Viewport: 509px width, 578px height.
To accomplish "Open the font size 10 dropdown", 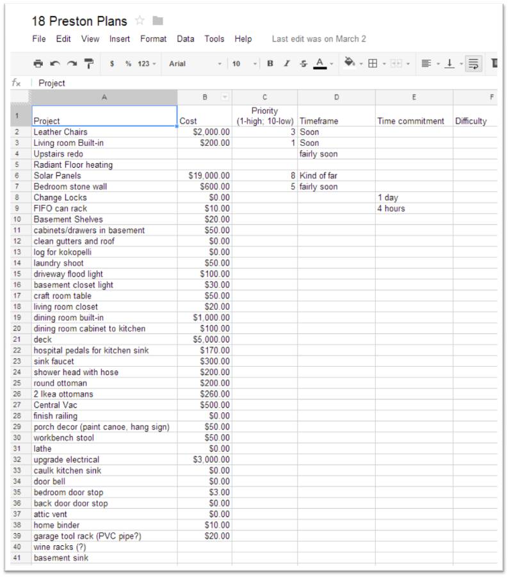I will 244,64.
